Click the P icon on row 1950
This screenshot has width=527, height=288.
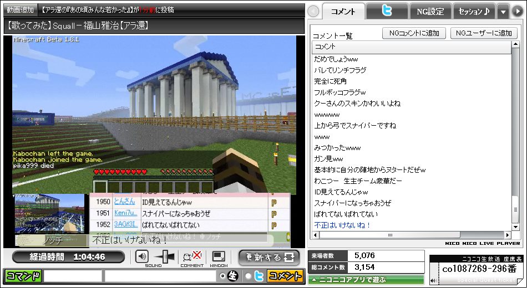point(274,202)
